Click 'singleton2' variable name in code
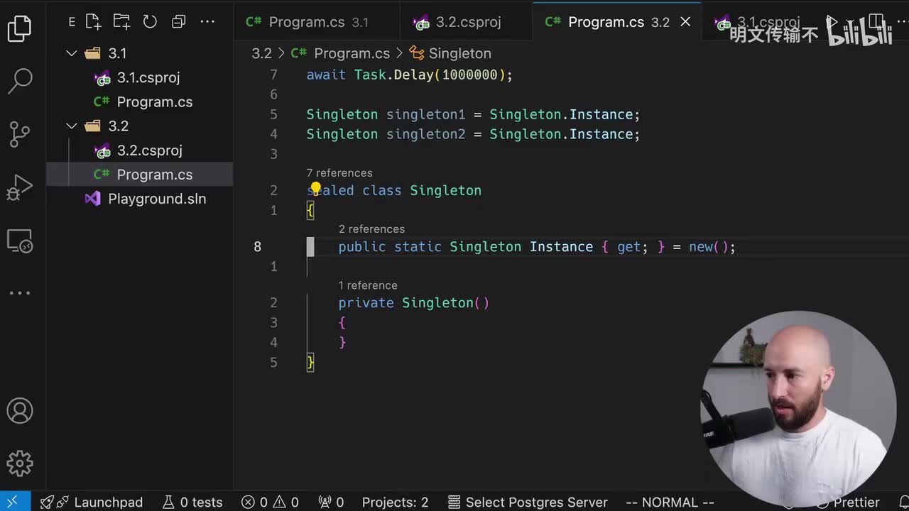 [425, 134]
